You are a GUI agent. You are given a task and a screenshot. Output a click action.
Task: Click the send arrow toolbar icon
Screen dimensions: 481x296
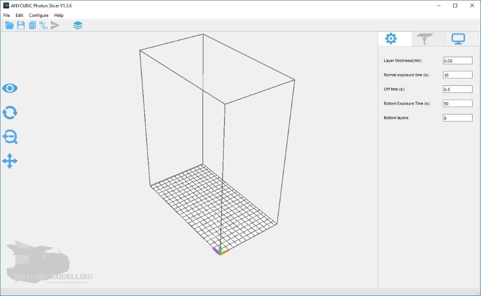coord(55,25)
